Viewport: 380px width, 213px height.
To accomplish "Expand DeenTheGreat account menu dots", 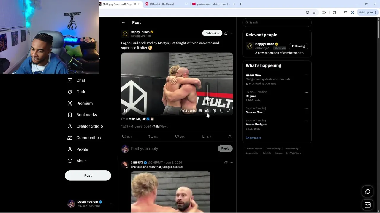I will (112, 204).
